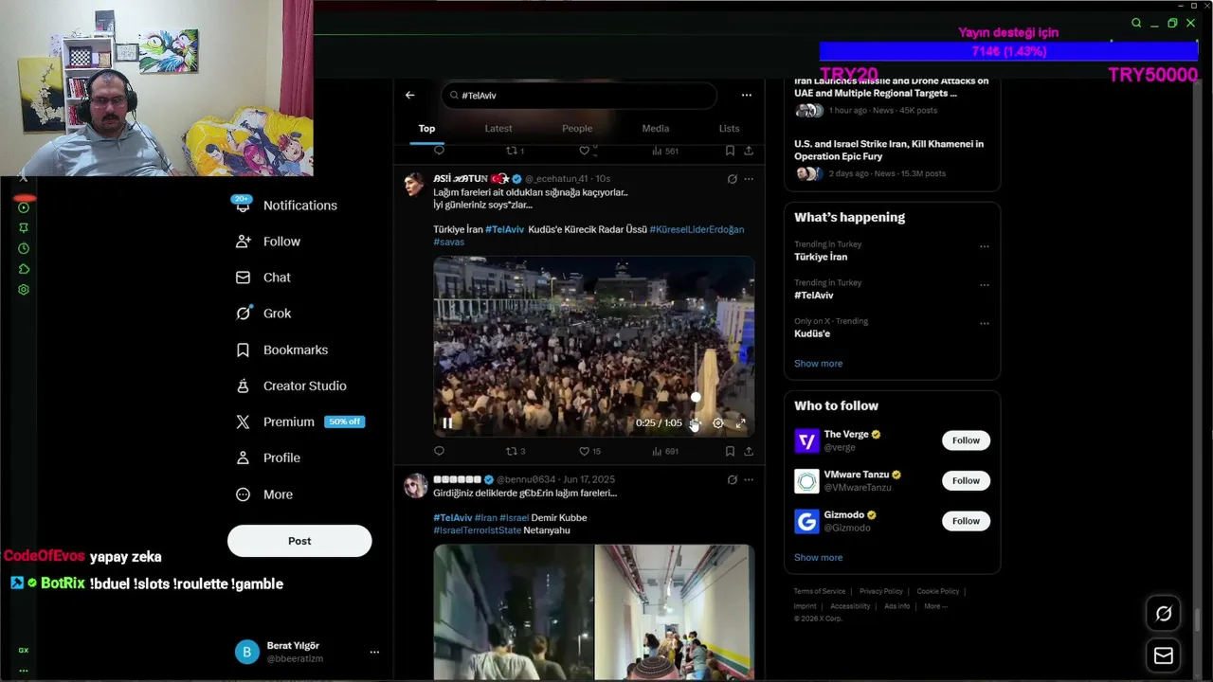Open Opera GX sidebar extensions cube icon

(24, 269)
